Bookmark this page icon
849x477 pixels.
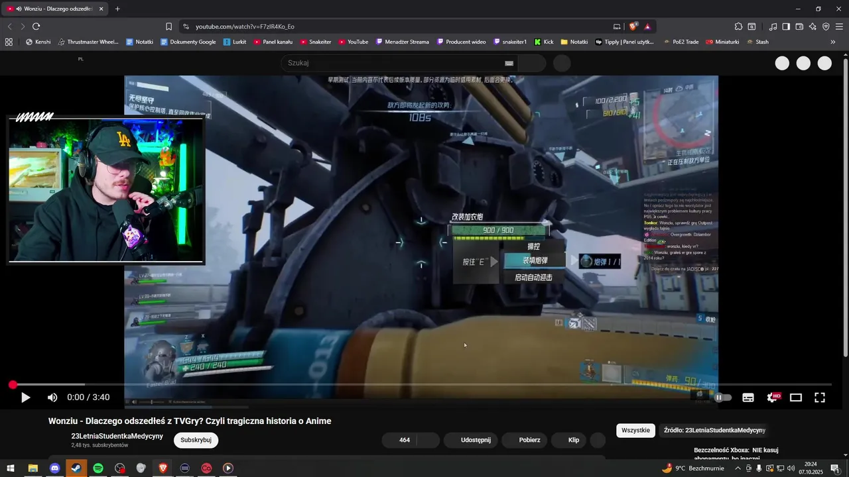click(x=168, y=26)
